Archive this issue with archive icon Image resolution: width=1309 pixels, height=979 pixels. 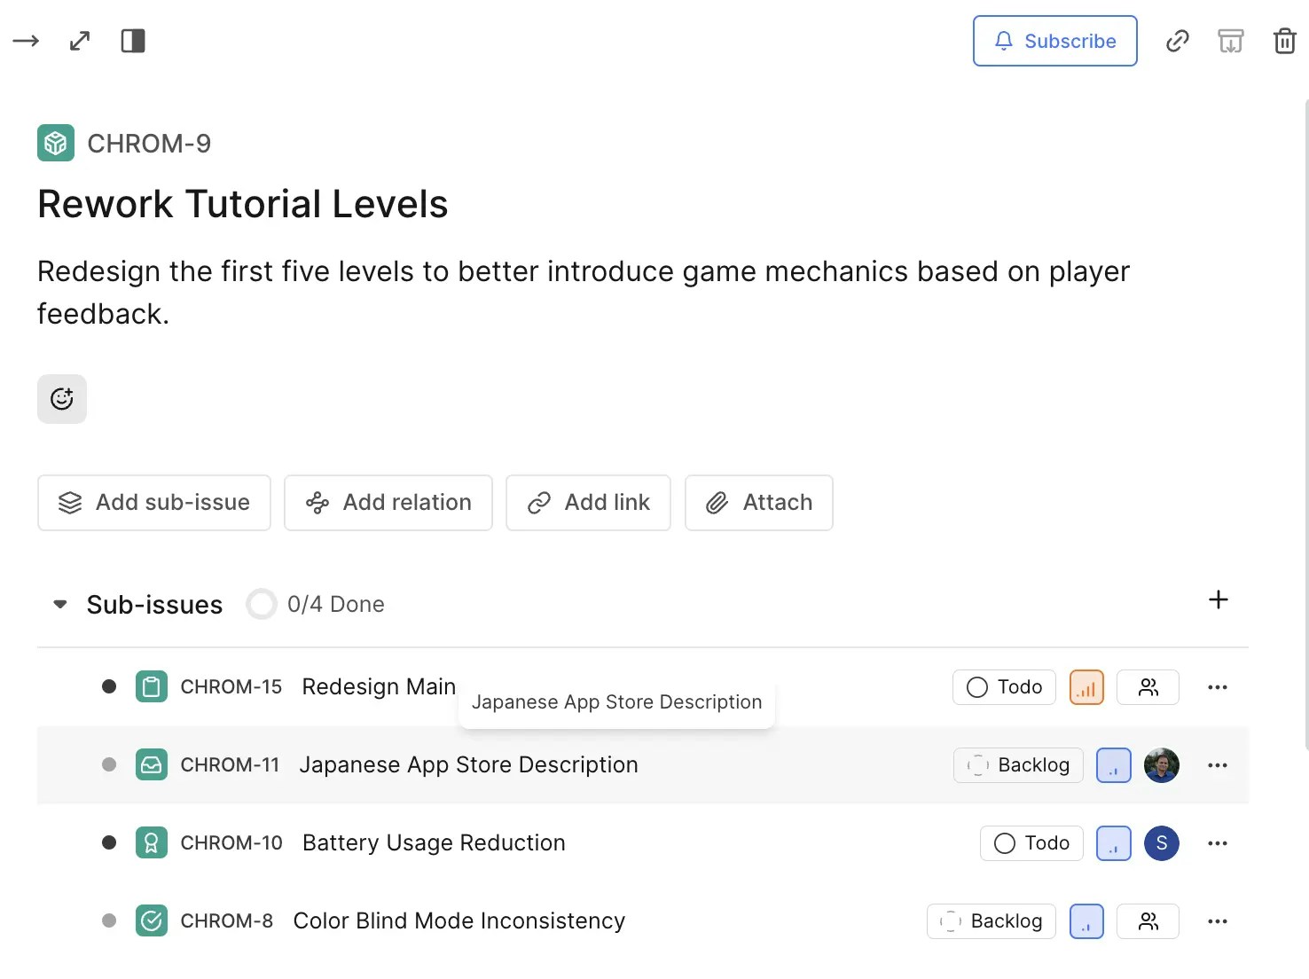coord(1230,41)
